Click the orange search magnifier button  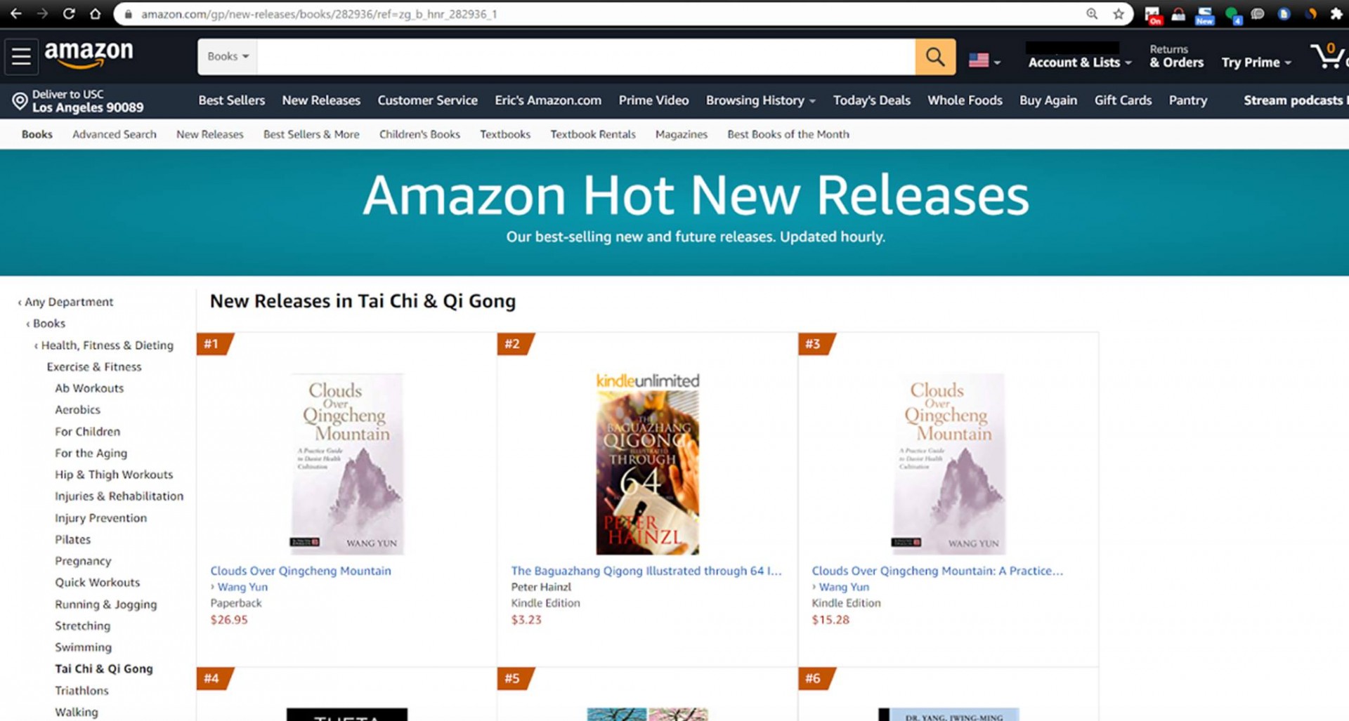click(x=934, y=56)
